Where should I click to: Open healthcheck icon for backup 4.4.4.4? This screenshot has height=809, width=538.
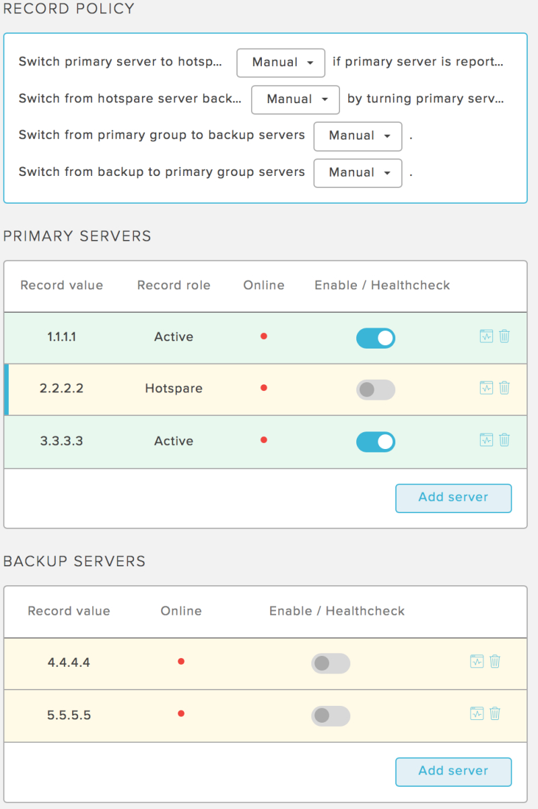(x=477, y=661)
